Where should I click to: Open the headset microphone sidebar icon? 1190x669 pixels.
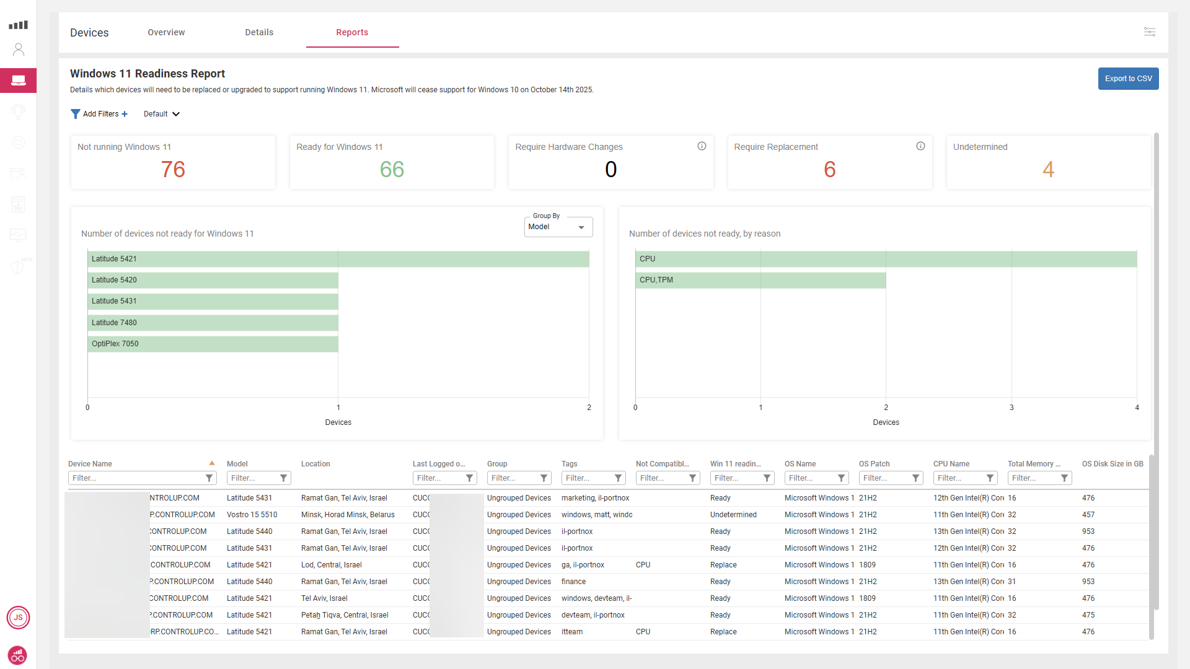(x=19, y=111)
